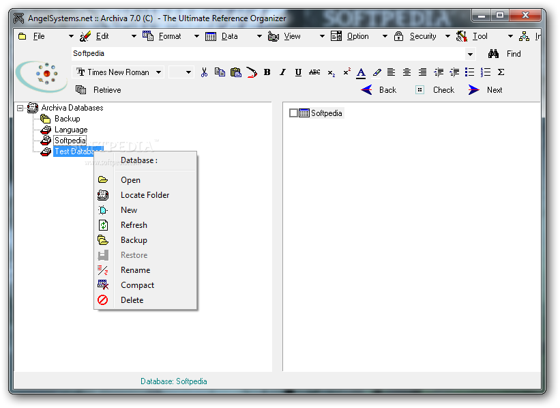
Task: Click the Copy icon in formatting toolbar
Action: click(220, 72)
